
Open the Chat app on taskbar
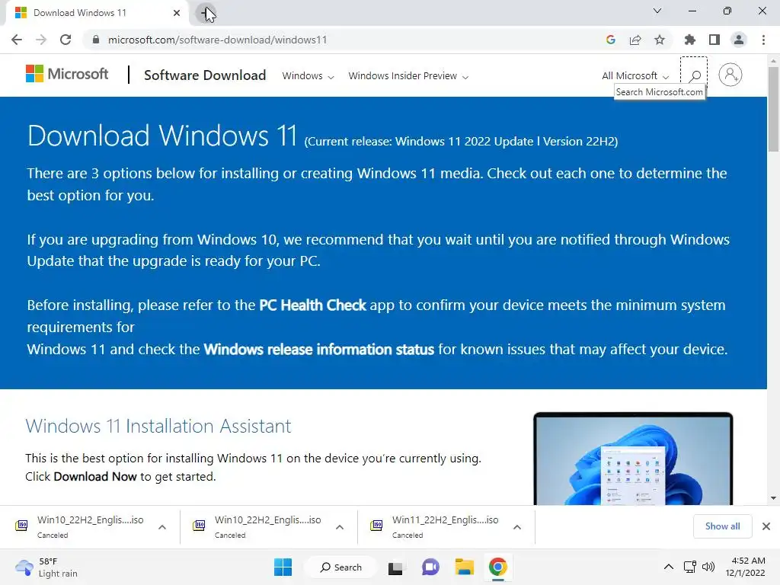pyautogui.click(x=431, y=567)
